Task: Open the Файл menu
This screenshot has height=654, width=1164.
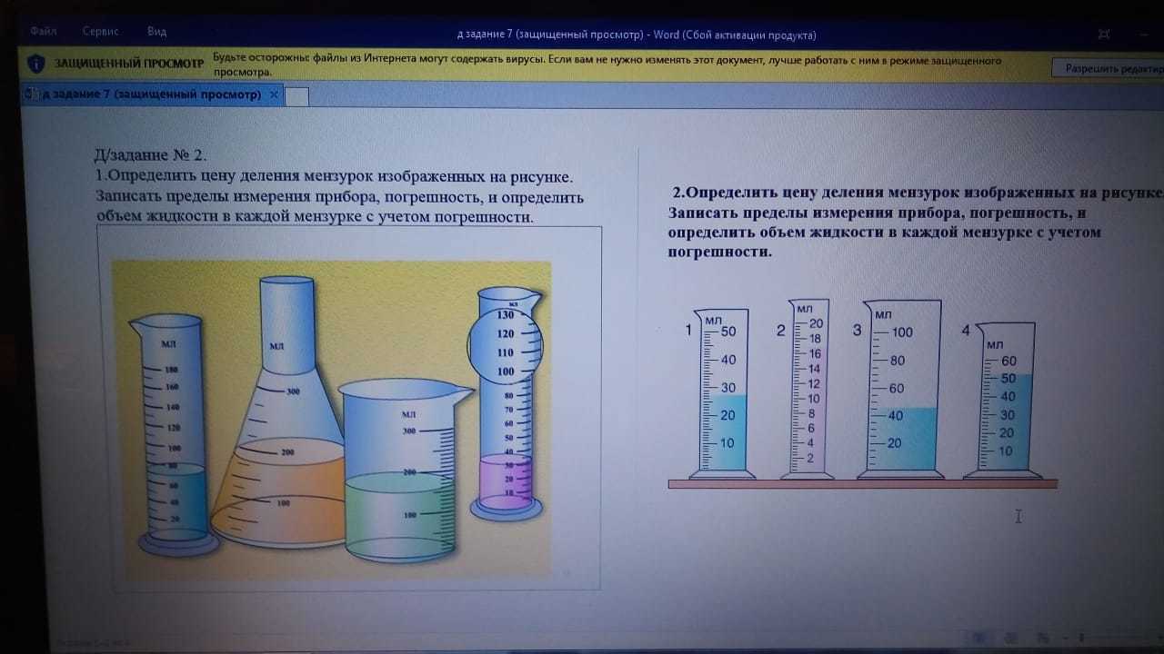Action: point(43,31)
